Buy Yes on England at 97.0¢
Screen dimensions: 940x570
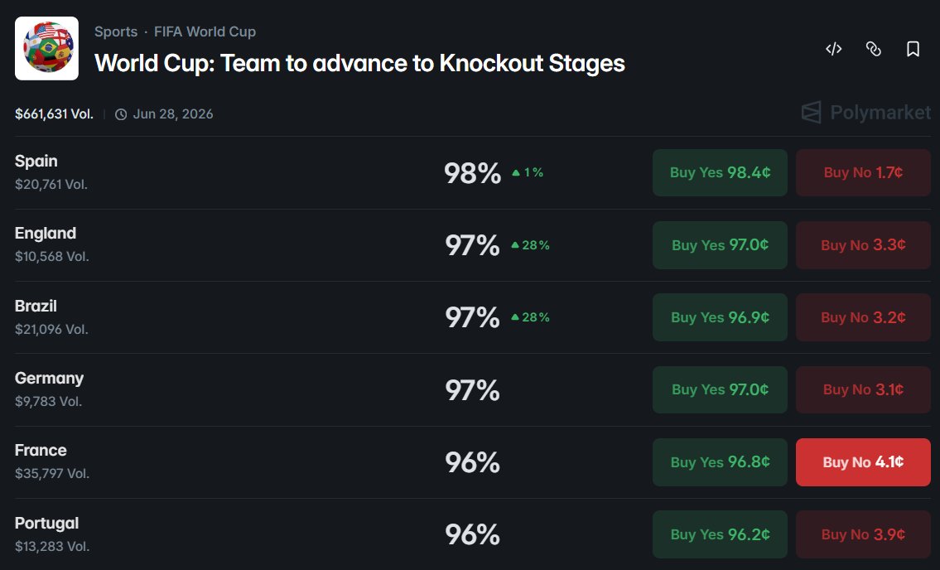720,245
